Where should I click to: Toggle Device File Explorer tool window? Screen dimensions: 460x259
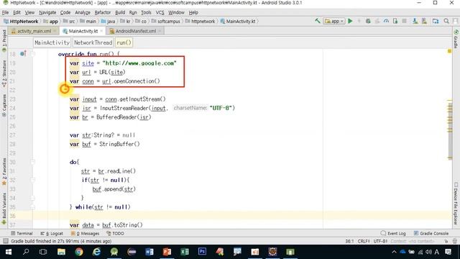[456, 203]
